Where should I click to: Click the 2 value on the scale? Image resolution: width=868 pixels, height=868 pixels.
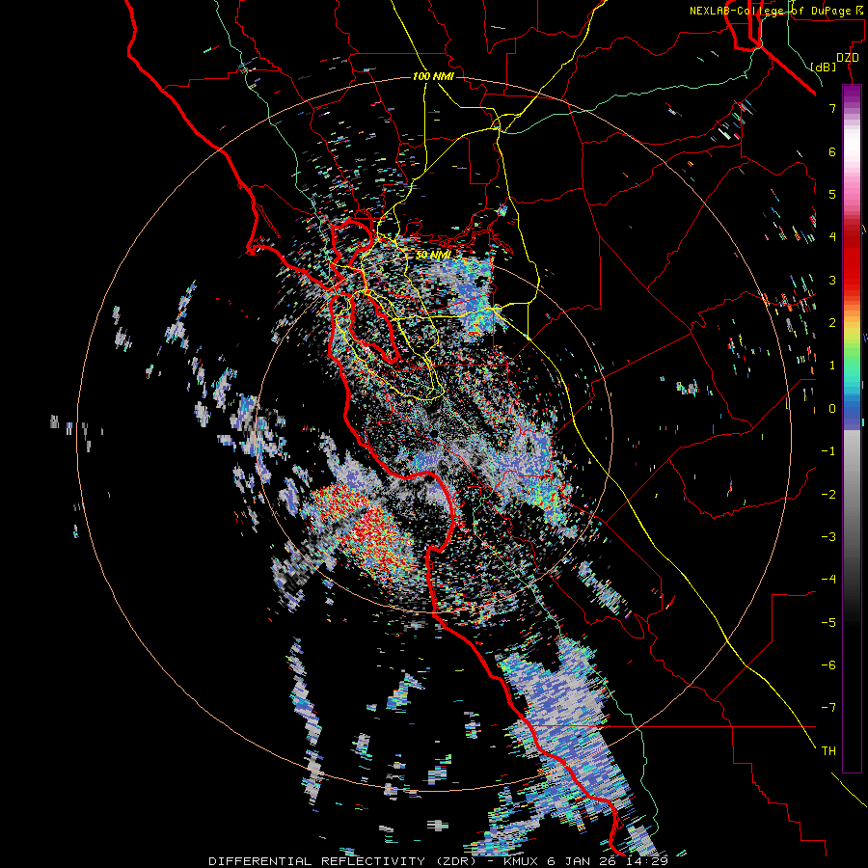pos(832,323)
